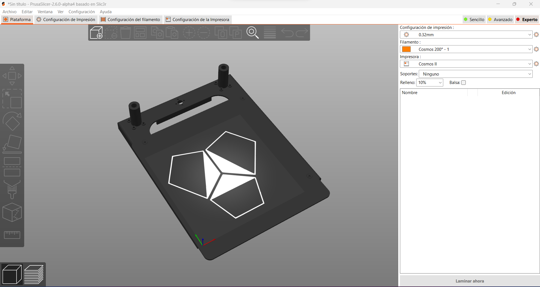Switch to Sencillo mode
This screenshot has height=287, width=540.
point(474,19)
